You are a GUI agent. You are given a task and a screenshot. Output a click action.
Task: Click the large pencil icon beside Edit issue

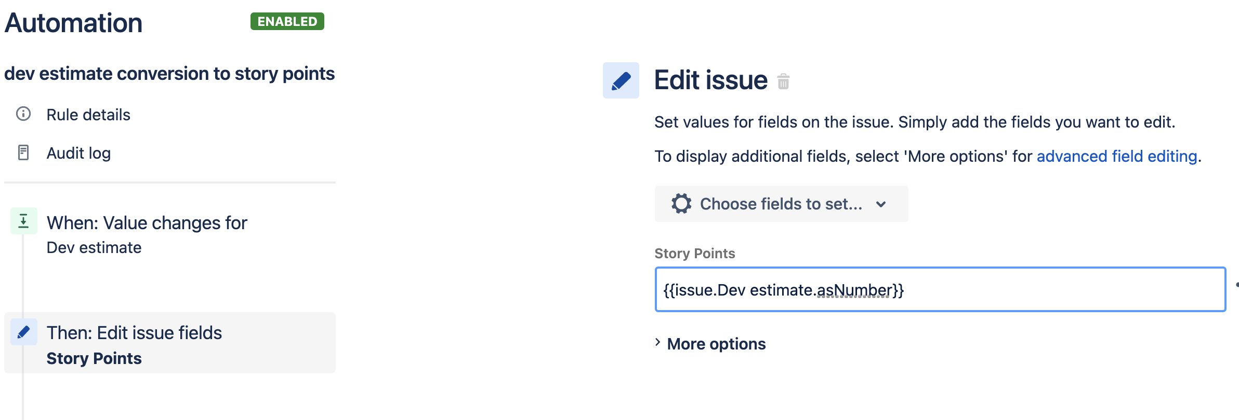[x=621, y=80]
